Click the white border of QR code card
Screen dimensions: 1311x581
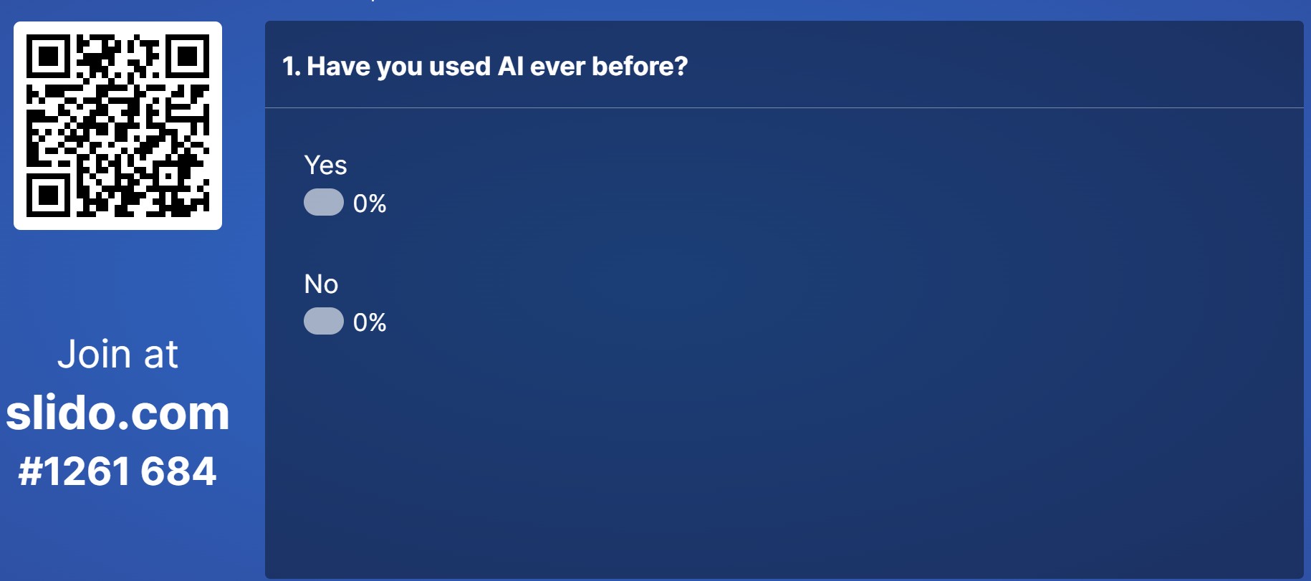coord(19,125)
